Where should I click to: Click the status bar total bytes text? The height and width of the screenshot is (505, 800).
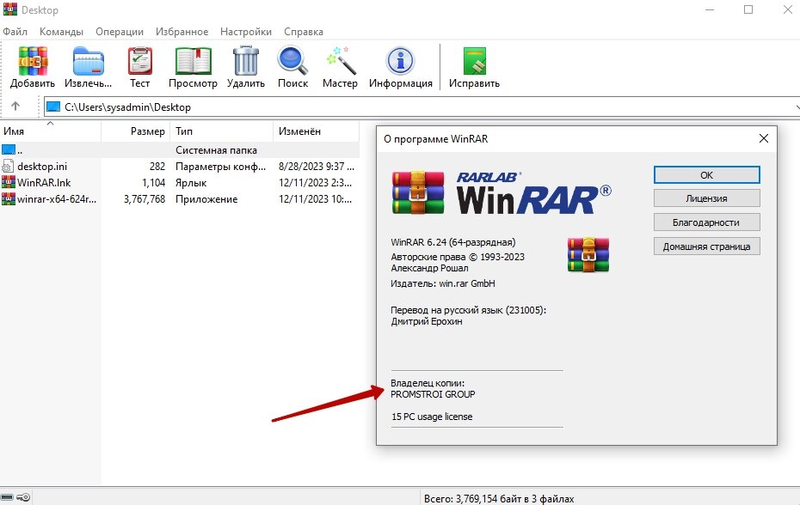click(499, 499)
